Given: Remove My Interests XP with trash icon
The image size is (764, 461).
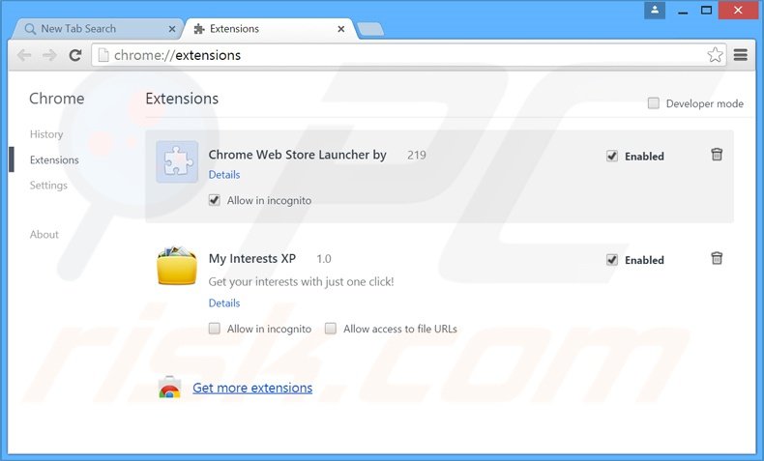Looking at the screenshot, I should coord(717,258).
